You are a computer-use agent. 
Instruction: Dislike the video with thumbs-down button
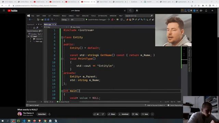pos(103,114)
